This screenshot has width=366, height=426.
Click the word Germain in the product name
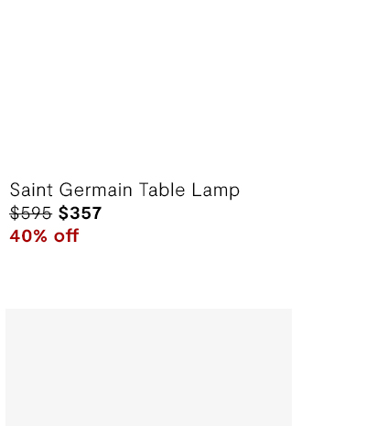[96, 190]
